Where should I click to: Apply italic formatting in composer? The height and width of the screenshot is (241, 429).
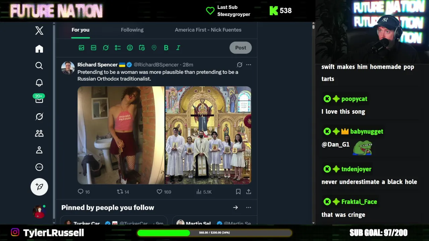click(178, 48)
